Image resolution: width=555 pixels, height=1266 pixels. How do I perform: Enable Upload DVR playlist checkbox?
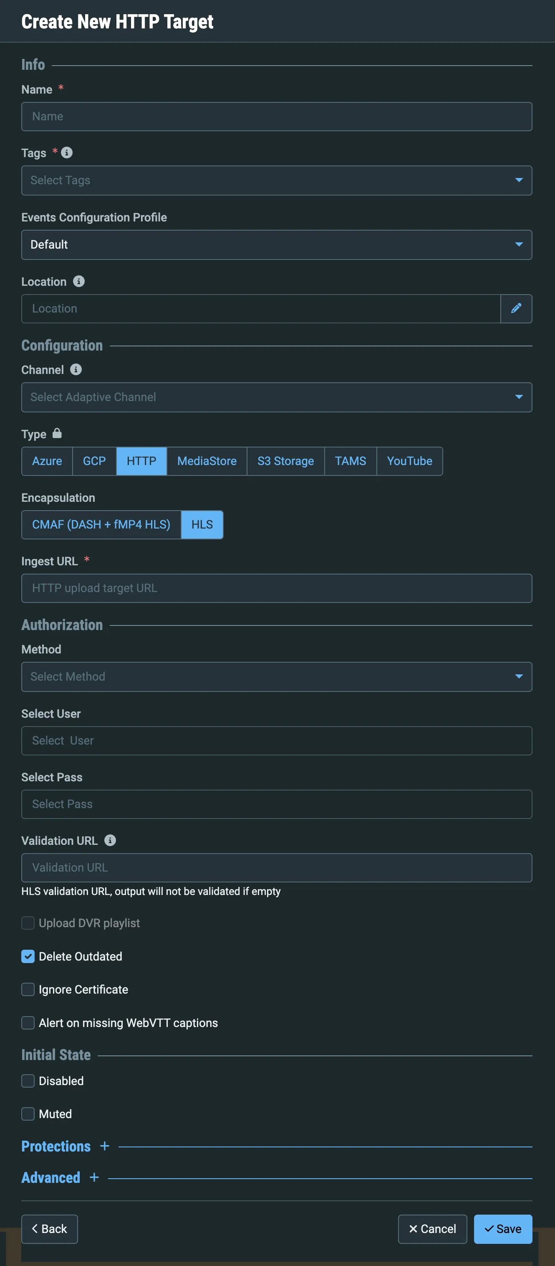(28, 923)
